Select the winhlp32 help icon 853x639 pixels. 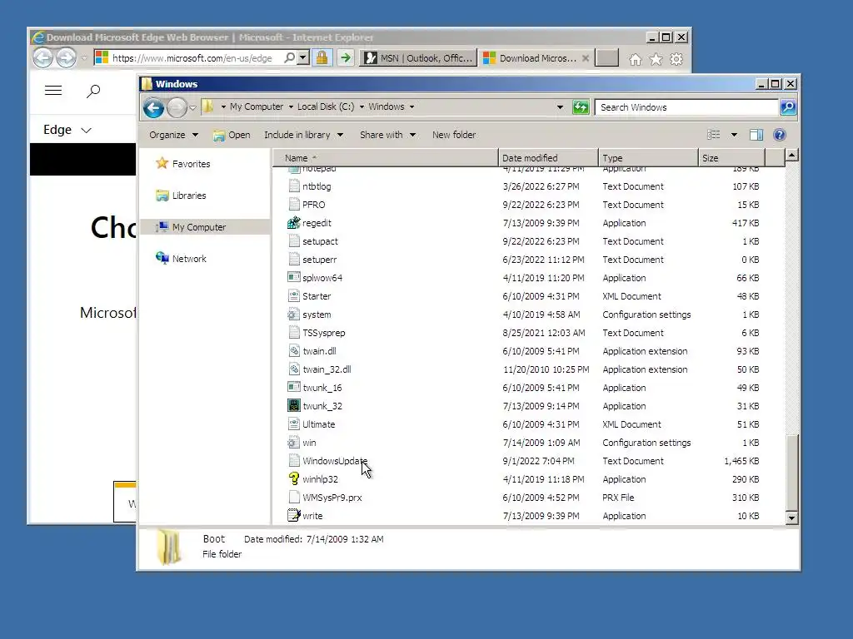[x=294, y=478]
